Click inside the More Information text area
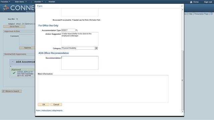This screenshot has width=214, height=120. (103, 89)
